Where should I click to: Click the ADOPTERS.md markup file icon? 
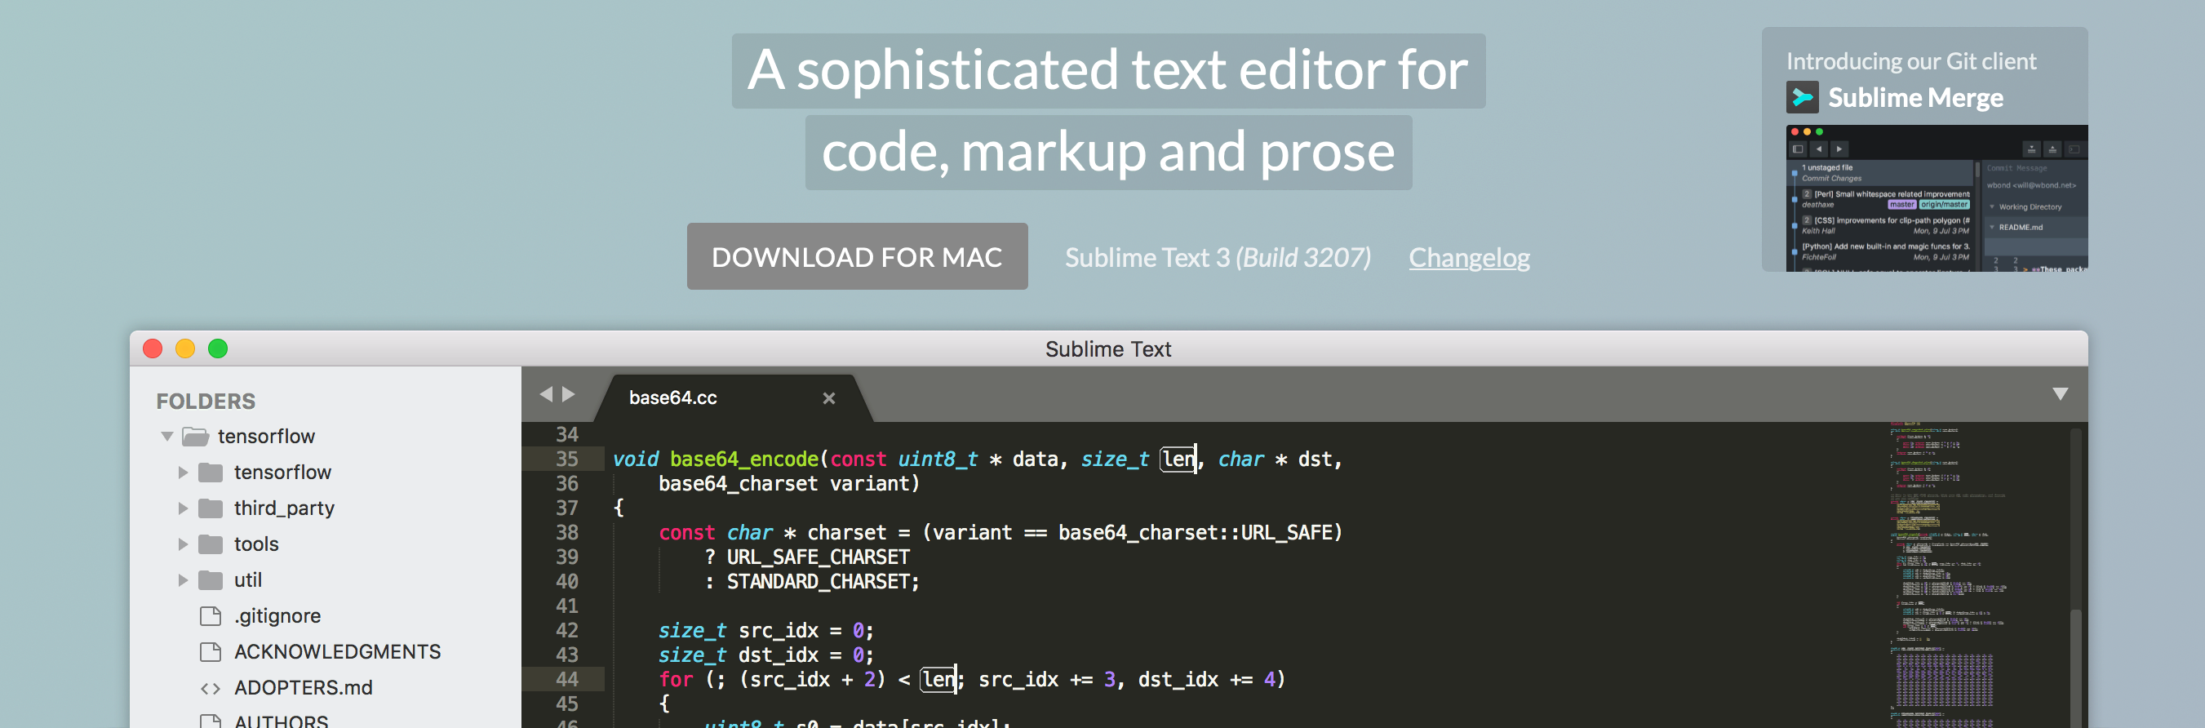(211, 688)
